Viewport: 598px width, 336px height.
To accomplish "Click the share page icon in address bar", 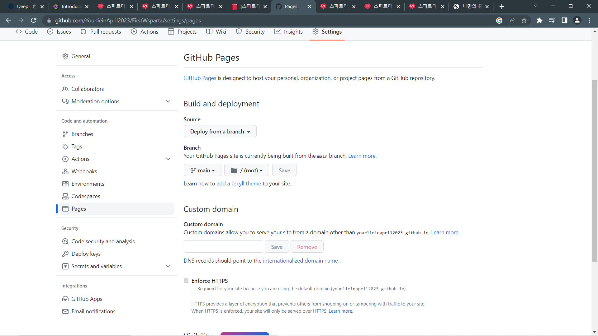I will (511, 20).
